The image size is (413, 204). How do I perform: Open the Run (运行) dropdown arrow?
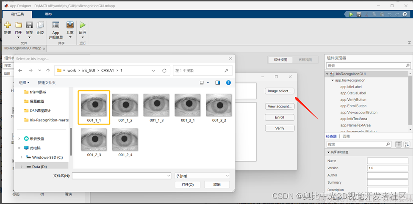(x=83, y=37)
